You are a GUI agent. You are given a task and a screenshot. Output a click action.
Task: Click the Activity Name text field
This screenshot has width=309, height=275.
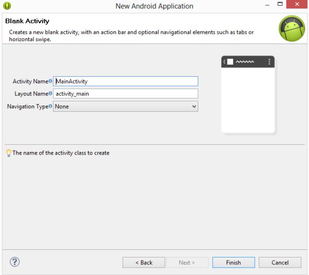[x=126, y=81]
